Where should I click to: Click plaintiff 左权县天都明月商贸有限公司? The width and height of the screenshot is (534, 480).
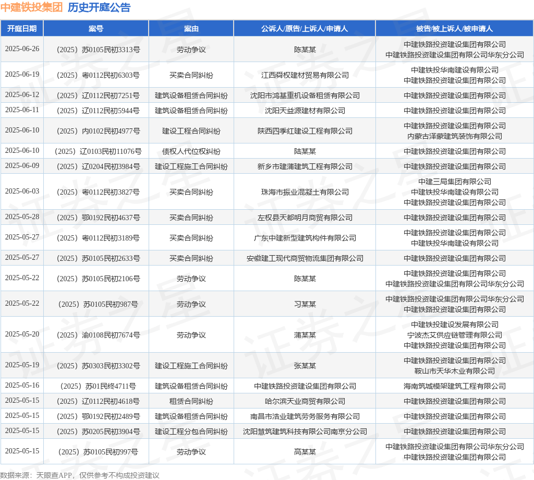(305, 218)
